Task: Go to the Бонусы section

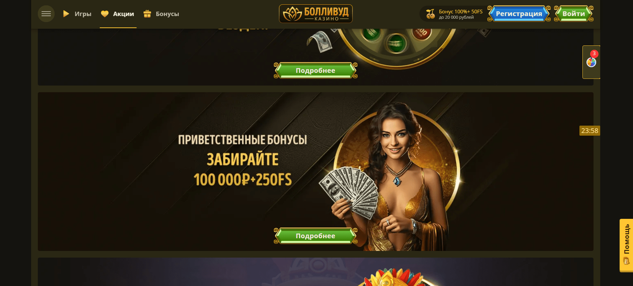Action: tap(167, 14)
